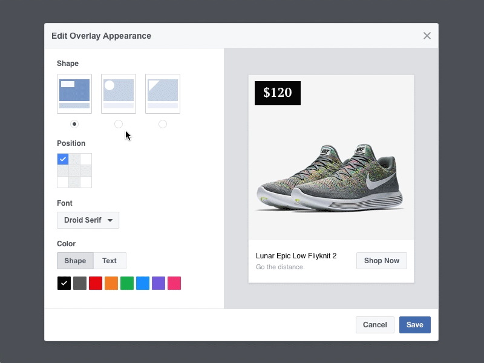Pick the blue color swatch
Viewport: 484px width, 363px height.
(143, 283)
